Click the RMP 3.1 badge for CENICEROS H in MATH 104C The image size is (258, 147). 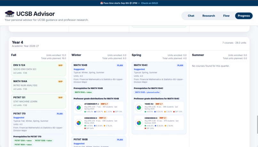pos(163,118)
